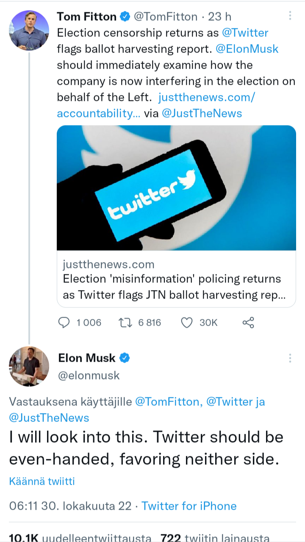Tap the share icon under Fitton's tweet
305x542 pixels.
coord(248,323)
